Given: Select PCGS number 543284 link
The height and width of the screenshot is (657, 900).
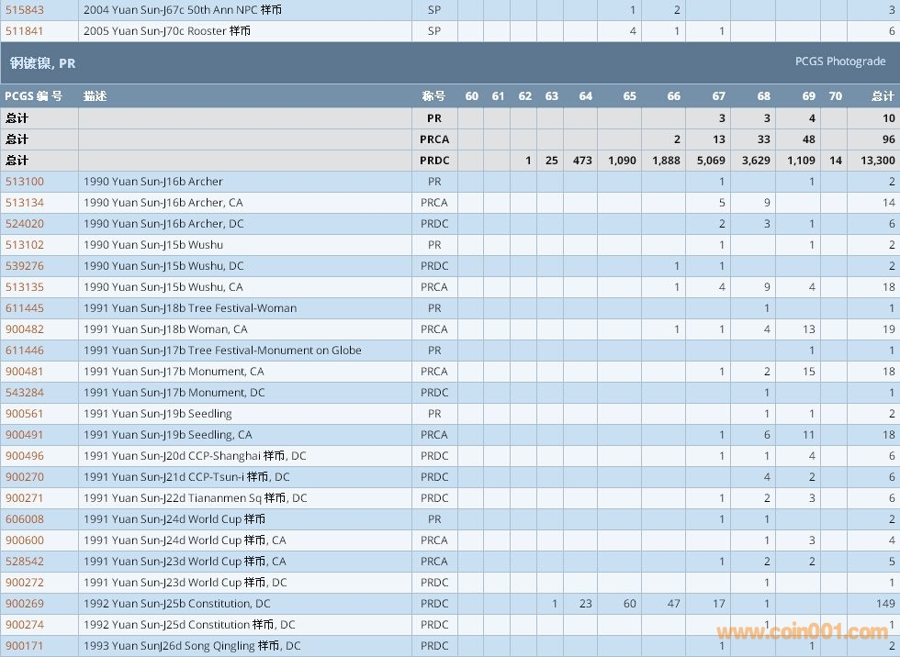Looking at the screenshot, I should [25, 393].
